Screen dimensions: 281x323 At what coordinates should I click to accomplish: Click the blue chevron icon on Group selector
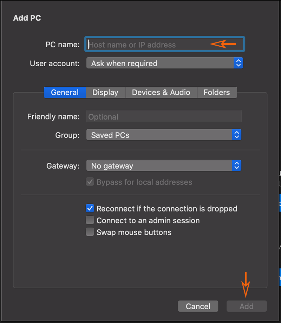click(237, 135)
